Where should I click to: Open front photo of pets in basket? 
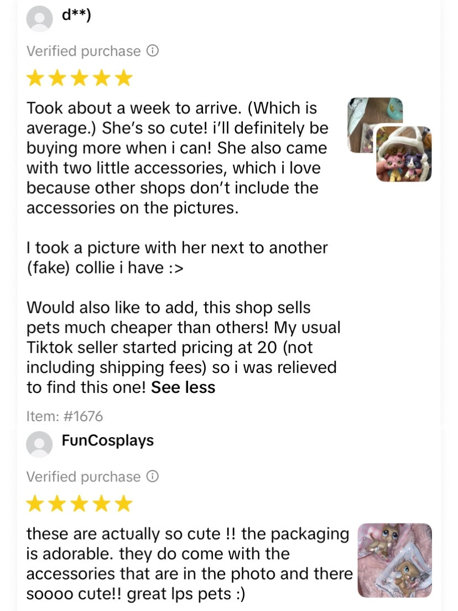point(403,154)
